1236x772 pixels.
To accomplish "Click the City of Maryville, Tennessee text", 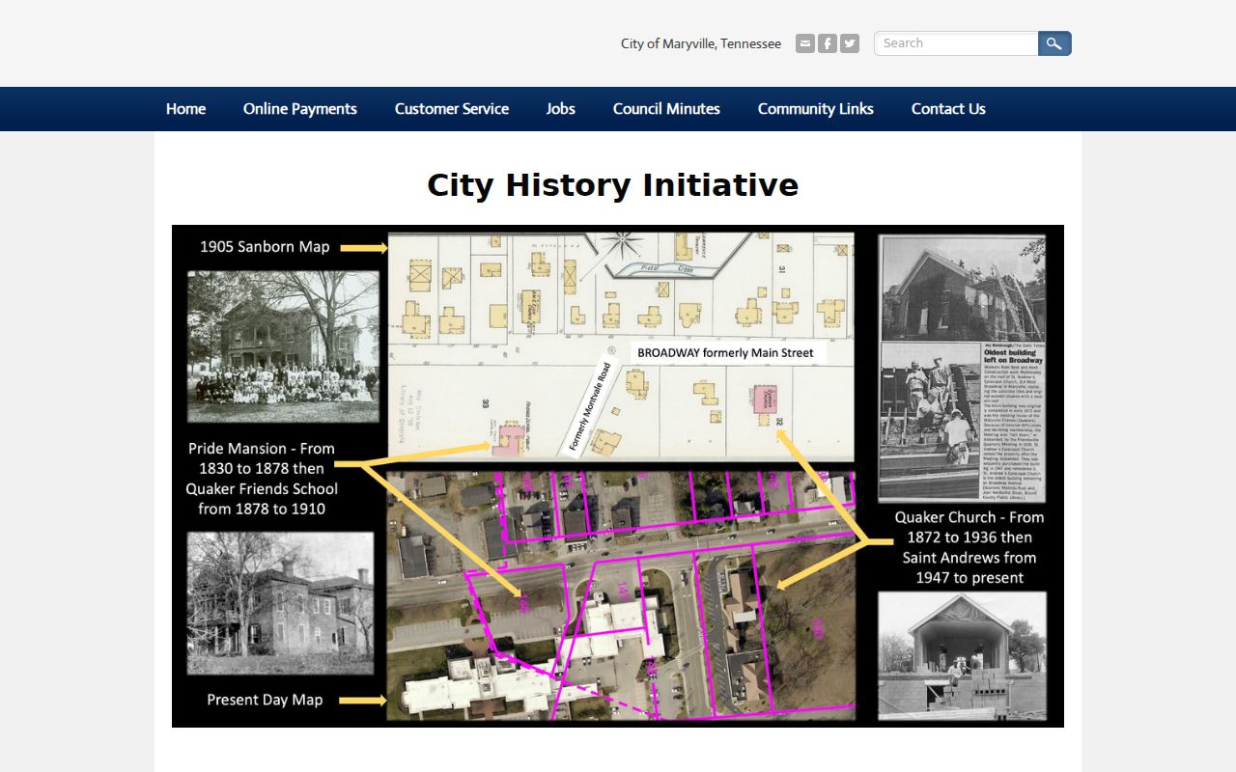I will (x=701, y=43).
